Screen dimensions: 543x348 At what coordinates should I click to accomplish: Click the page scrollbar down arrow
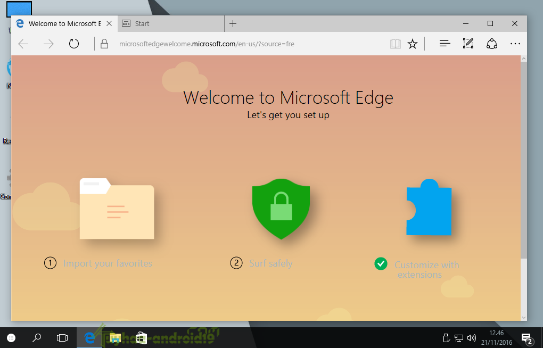tap(524, 317)
